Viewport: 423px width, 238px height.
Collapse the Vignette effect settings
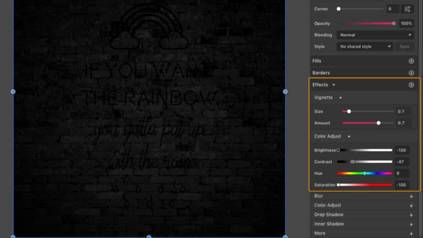tap(340, 98)
